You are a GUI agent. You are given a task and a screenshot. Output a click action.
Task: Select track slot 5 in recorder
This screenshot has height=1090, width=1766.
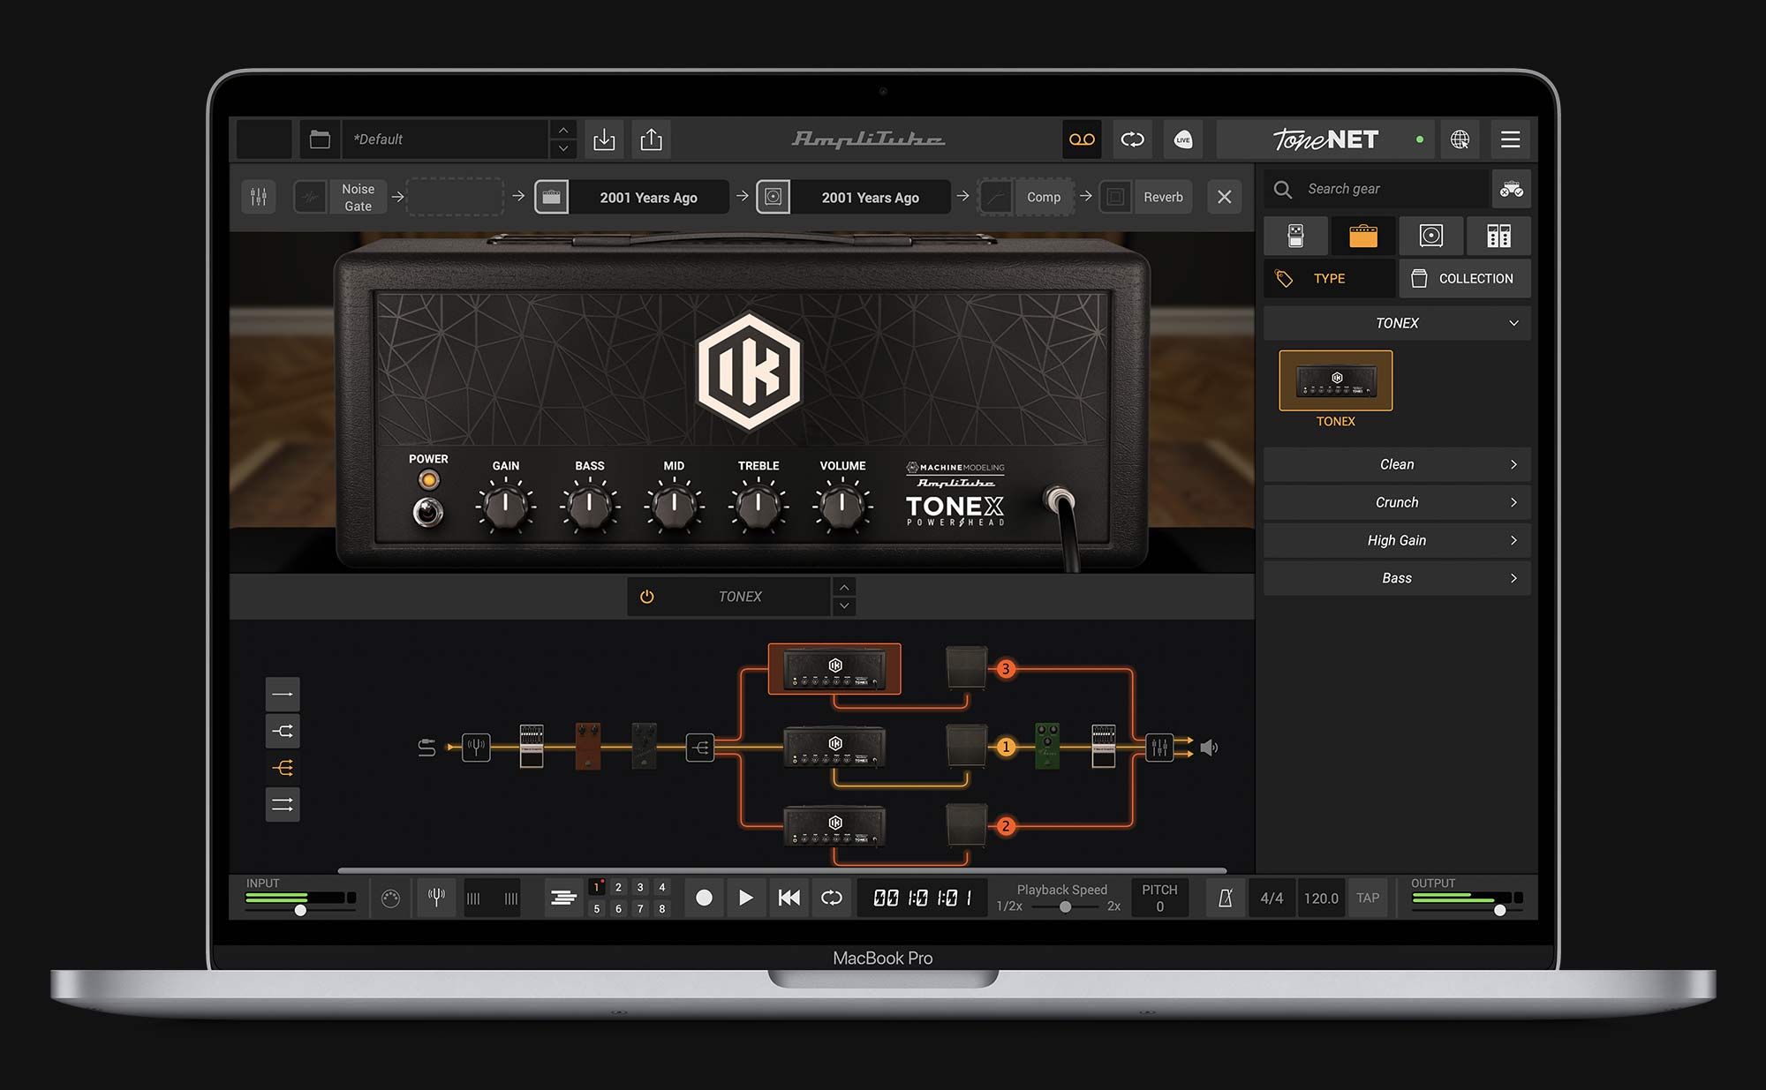coord(597,908)
